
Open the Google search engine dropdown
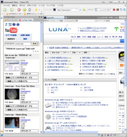click(x=110, y=10)
